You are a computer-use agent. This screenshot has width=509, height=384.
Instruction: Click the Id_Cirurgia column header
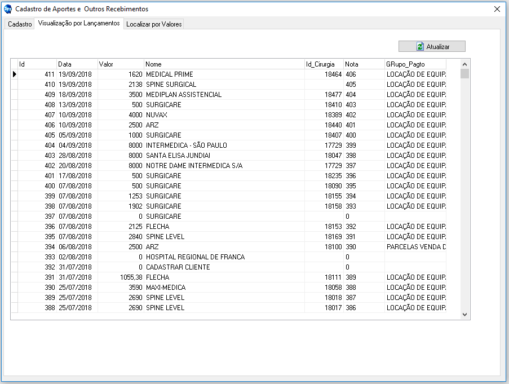pos(324,64)
